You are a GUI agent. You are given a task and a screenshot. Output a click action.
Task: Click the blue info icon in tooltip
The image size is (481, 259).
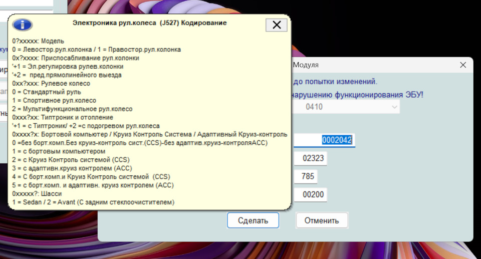point(23,25)
